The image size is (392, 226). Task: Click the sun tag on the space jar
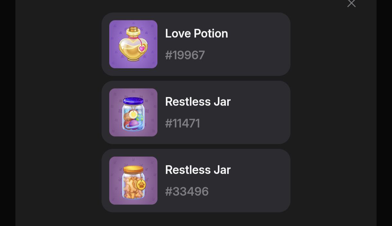[x=133, y=115]
